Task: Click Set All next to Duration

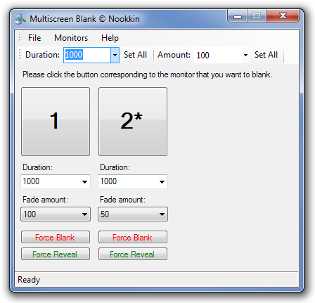Action: (x=135, y=55)
